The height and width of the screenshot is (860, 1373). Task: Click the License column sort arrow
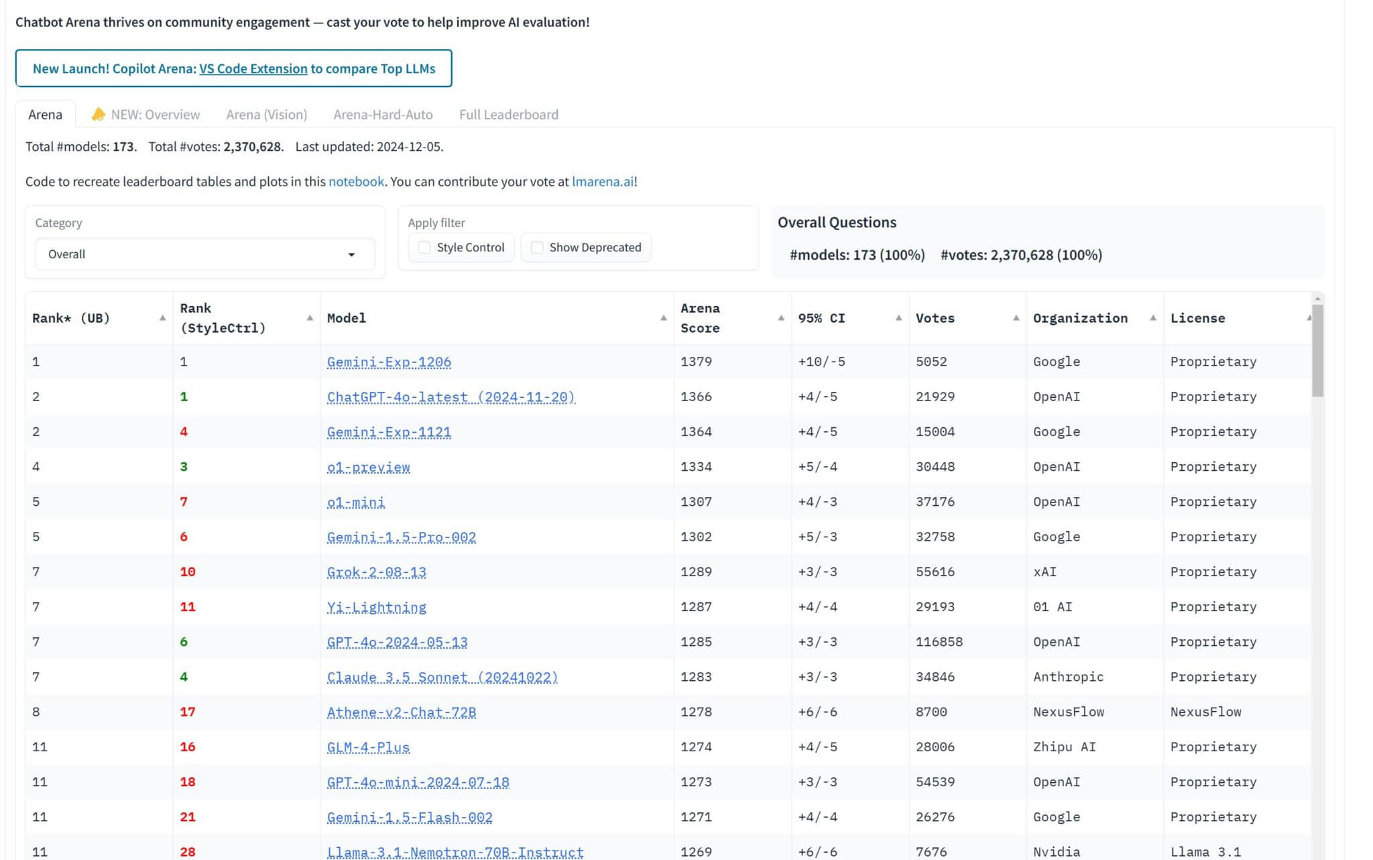click(1308, 318)
